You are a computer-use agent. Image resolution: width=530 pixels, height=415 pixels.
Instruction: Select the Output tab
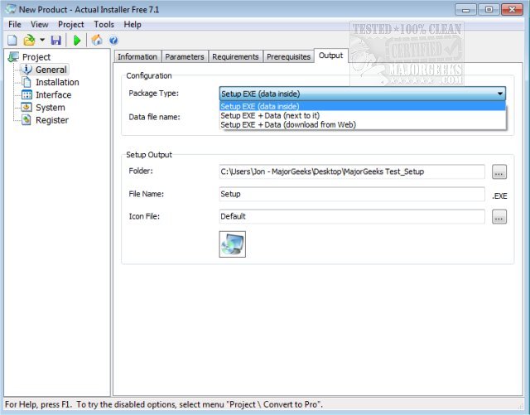330,55
